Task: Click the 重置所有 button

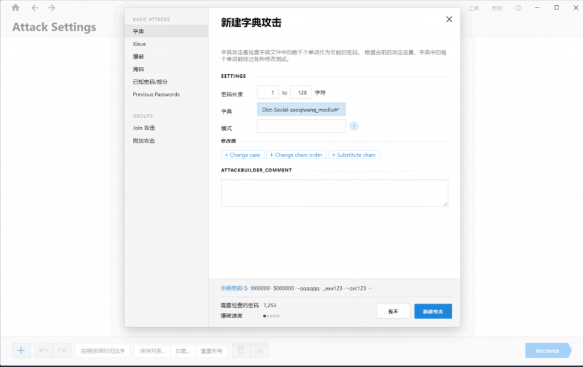Action: [212, 350]
